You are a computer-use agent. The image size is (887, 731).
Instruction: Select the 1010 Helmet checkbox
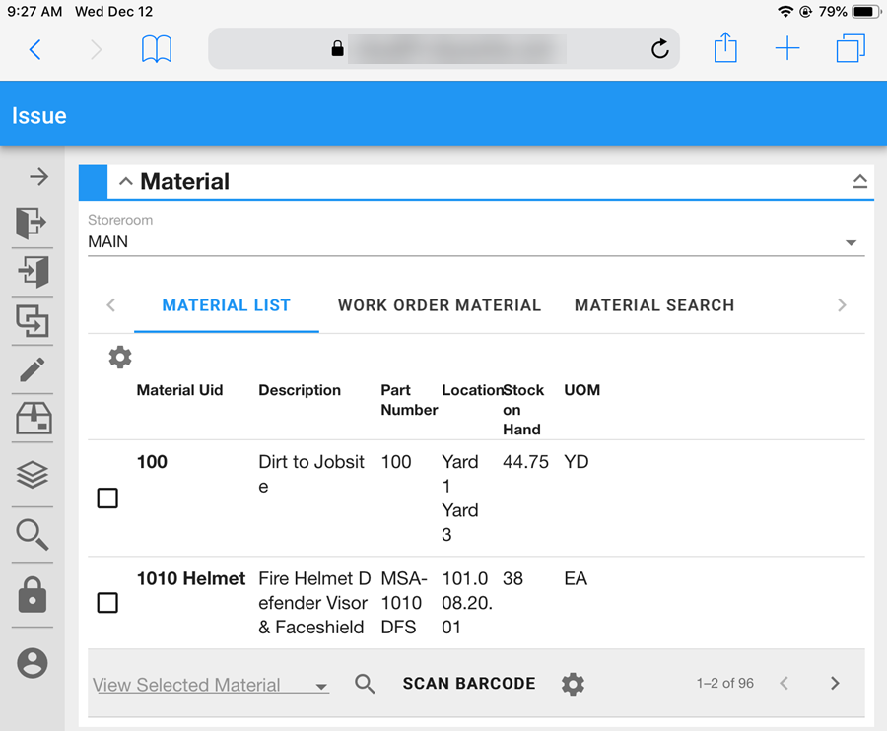(x=107, y=603)
